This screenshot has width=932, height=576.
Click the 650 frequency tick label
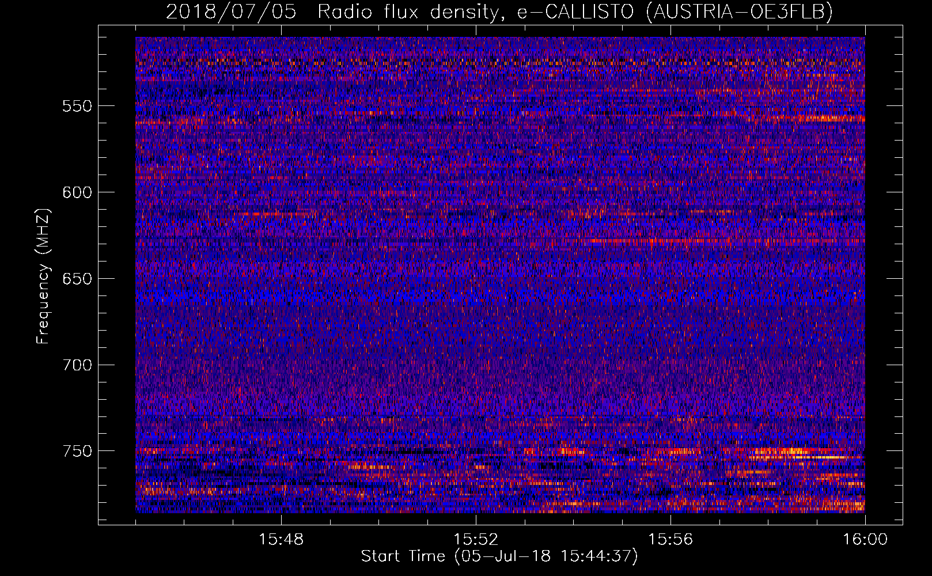77,279
